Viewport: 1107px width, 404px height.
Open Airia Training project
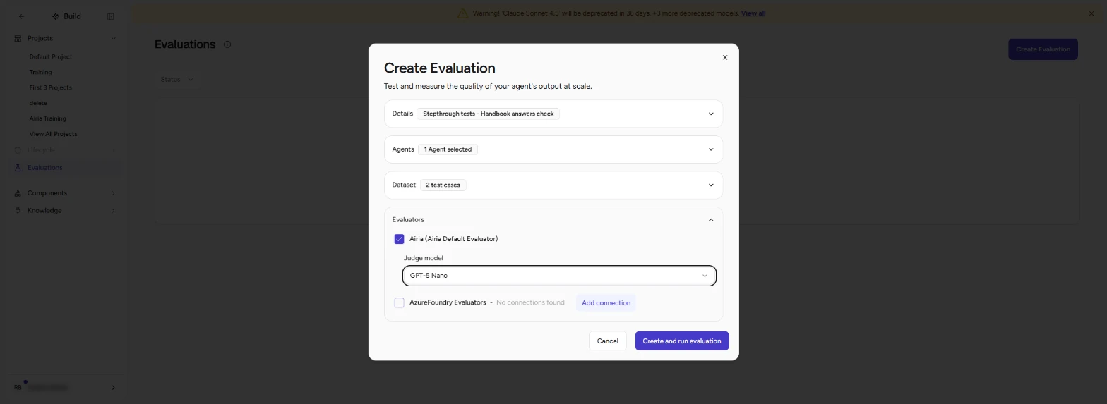[48, 118]
